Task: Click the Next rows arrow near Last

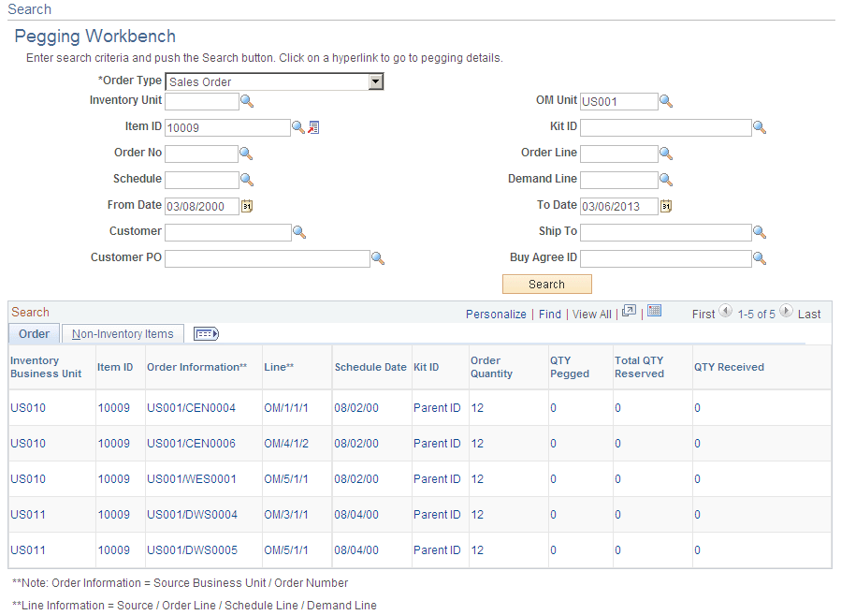Action: [x=785, y=314]
